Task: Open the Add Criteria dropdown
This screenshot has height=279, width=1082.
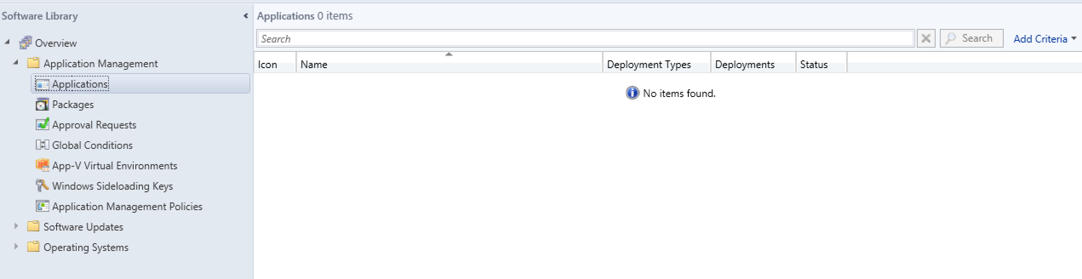Action: point(1044,39)
